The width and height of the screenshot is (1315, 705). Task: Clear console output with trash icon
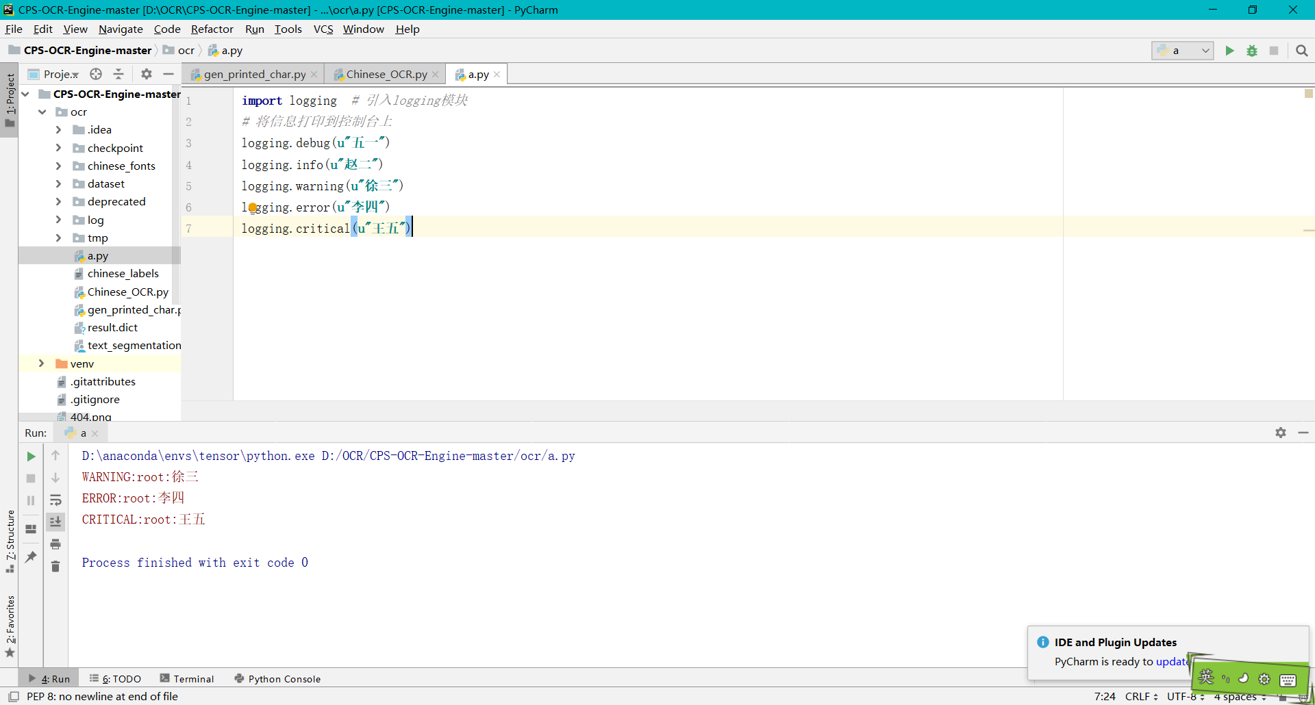point(55,567)
